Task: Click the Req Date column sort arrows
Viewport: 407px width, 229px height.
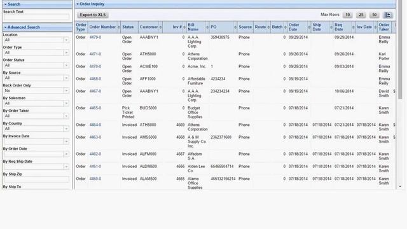Action: [353, 27]
